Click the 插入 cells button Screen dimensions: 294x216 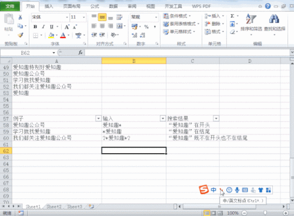point(214,16)
